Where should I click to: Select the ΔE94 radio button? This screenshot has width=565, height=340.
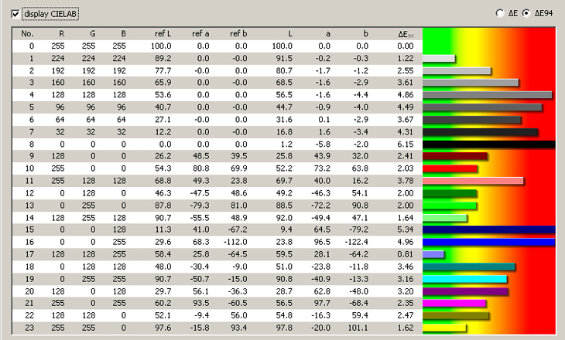[x=528, y=14]
